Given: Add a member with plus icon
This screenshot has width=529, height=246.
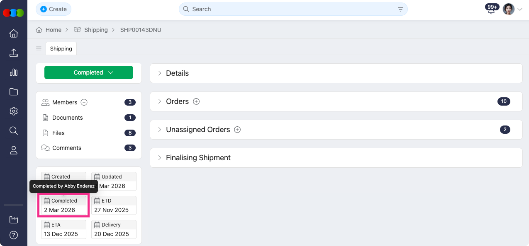Looking at the screenshot, I should click(x=84, y=102).
